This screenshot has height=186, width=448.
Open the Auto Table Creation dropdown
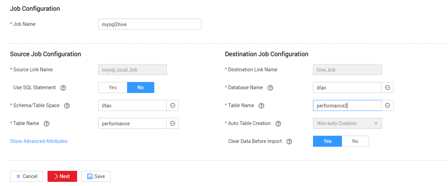pos(347,123)
